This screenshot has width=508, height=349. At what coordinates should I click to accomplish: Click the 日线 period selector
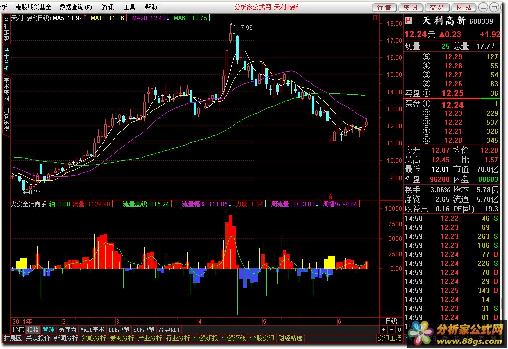[x=391, y=321]
